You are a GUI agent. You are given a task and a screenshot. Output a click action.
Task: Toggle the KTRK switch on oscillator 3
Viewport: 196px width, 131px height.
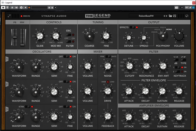tap(28, 107)
